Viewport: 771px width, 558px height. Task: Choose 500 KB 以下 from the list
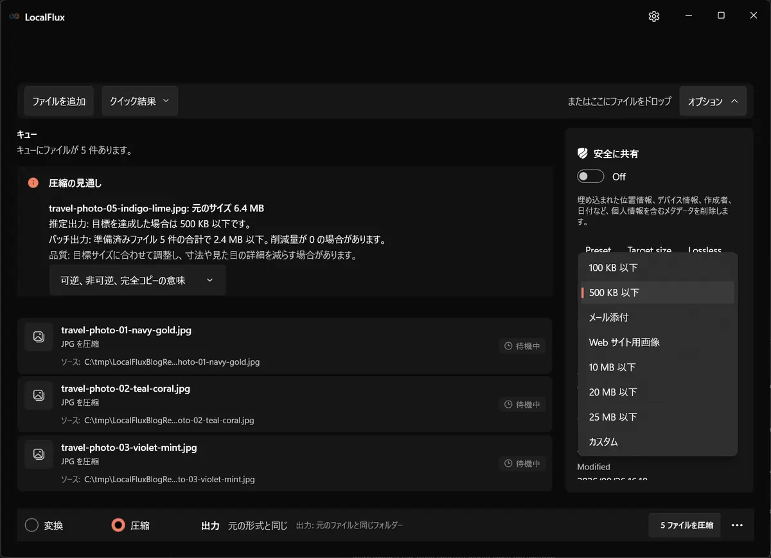tap(657, 293)
